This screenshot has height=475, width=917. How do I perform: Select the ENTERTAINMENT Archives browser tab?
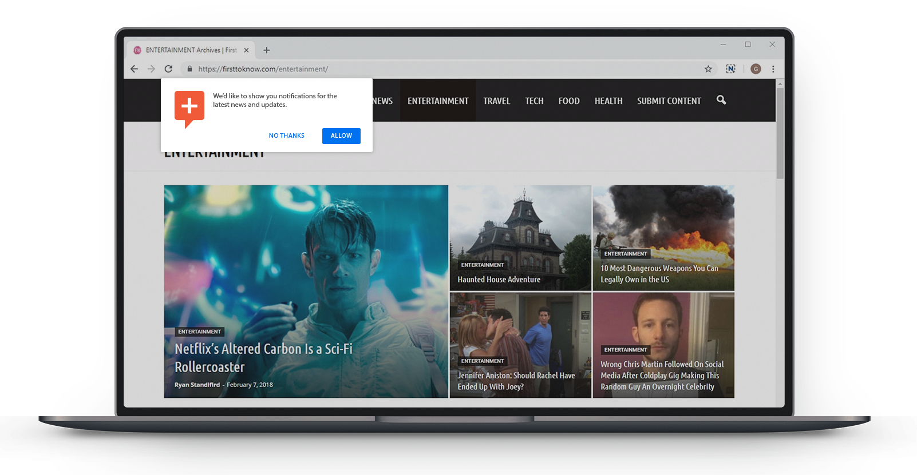tap(191, 50)
